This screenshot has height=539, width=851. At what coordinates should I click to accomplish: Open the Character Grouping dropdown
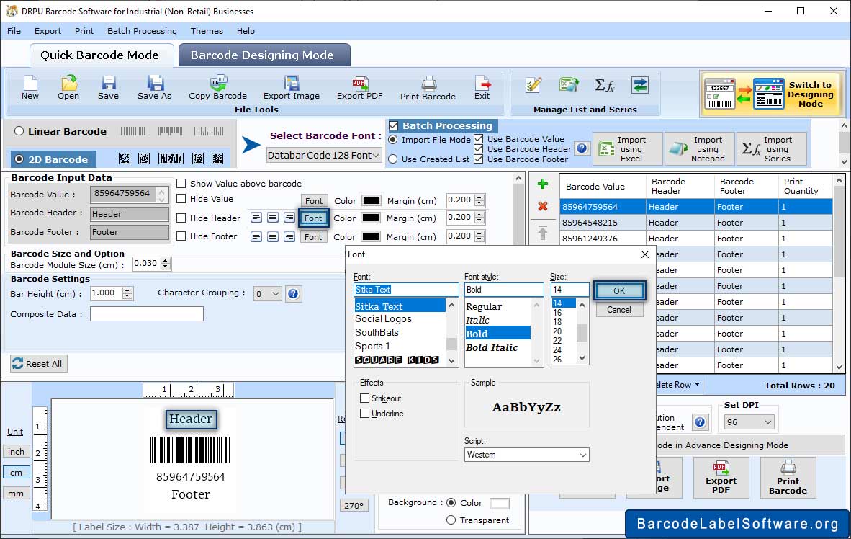click(268, 294)
